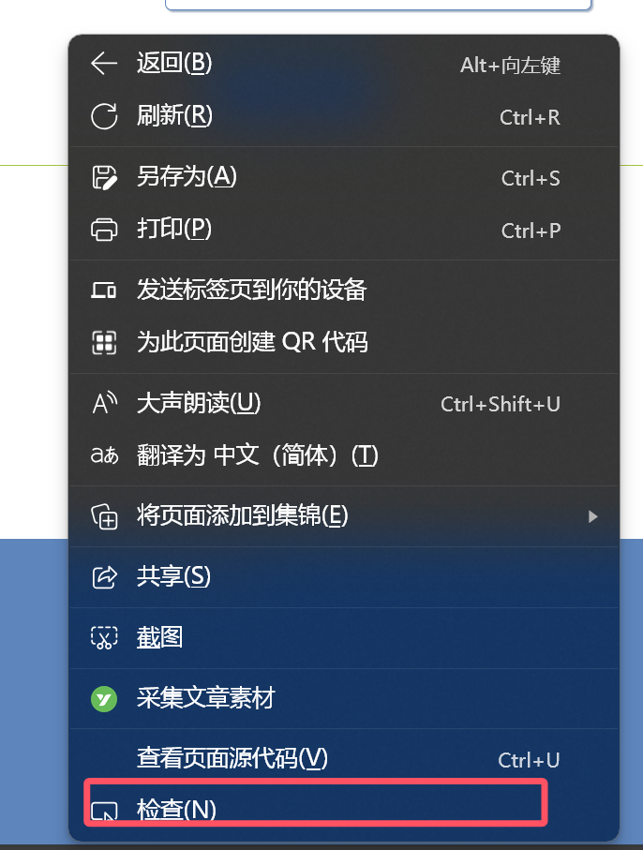The height and width of the screenshot is (850, 643).
Task: Click the green 采集文章素材 extension icon
Action: pyautogui.click(x=104, y=699)
